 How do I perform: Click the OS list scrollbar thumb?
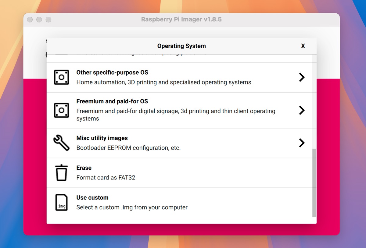coord(314,183)
